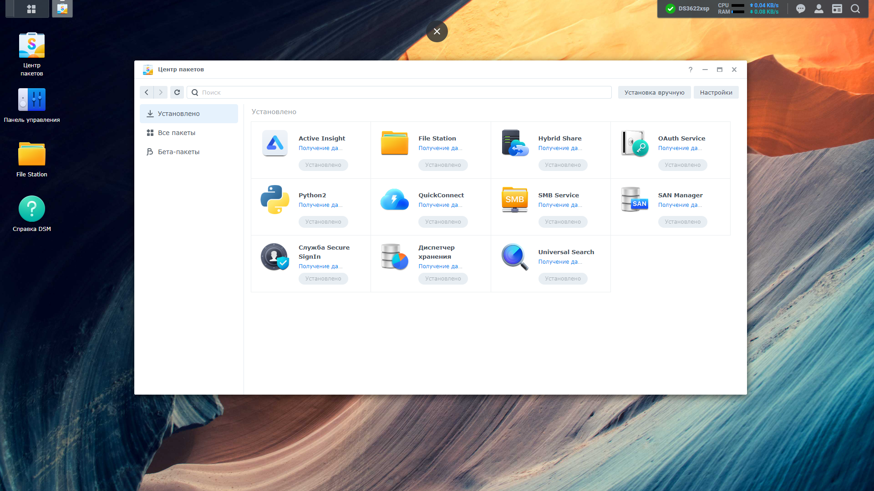Click the SMB Service package icon
Screen dimensions: 874x491
515,200
